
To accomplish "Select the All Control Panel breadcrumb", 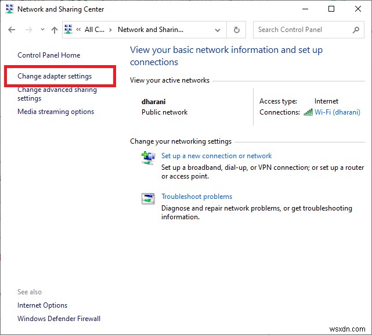I will click(x=95, y=30).
